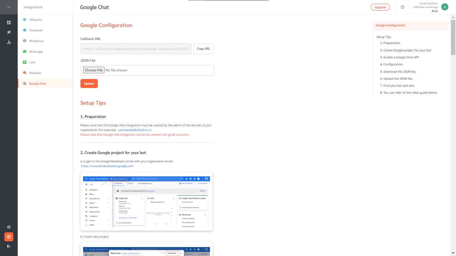The height and width of the screenshot is (256, 456).
Task: Switch to the Google Chat integration tab
Action: coord(37,83)
